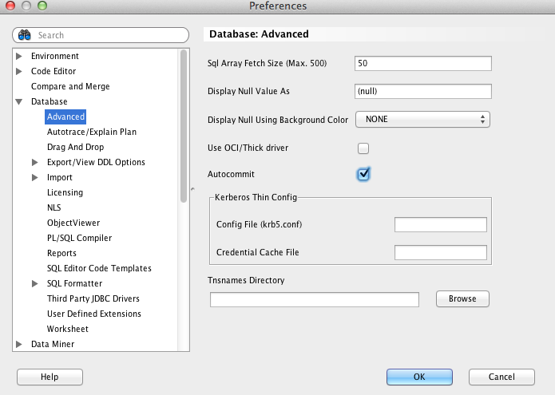Image resolution: width=555 pixels, height=395 pixels.
Task: Uncheck the Autocommit checkbox
Action: (x=363, y=173)
